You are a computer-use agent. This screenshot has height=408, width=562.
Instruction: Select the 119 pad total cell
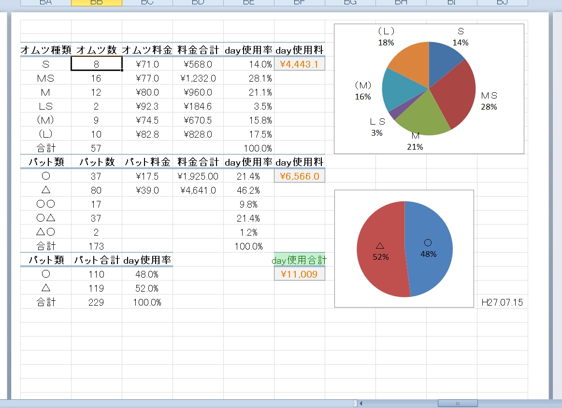tap(97, 288)
